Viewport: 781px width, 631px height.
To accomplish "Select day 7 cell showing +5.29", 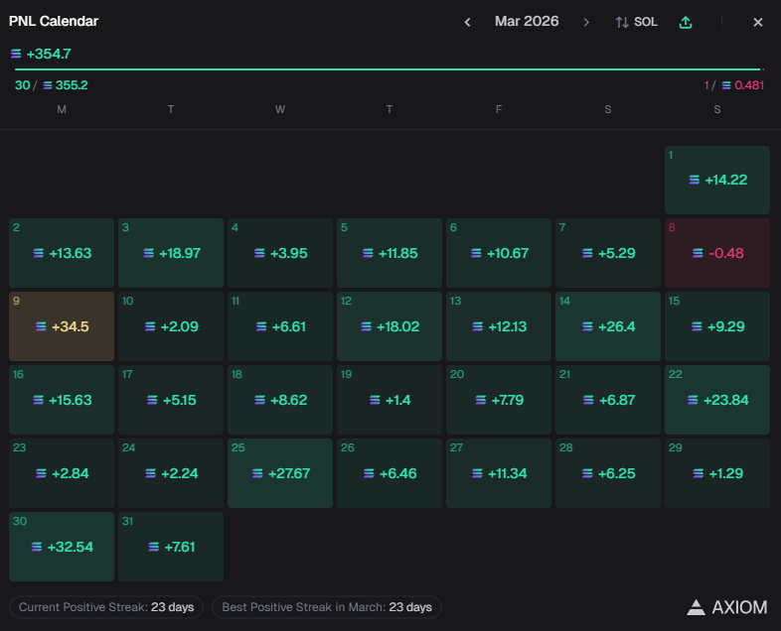I will [608, 253].
